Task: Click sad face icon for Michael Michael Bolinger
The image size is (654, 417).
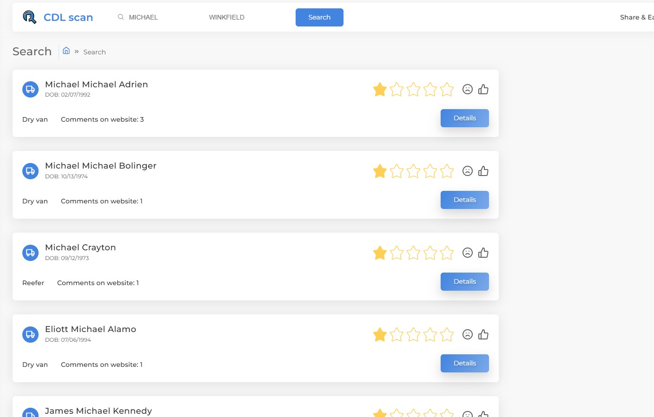Action: tap(468, 171)
